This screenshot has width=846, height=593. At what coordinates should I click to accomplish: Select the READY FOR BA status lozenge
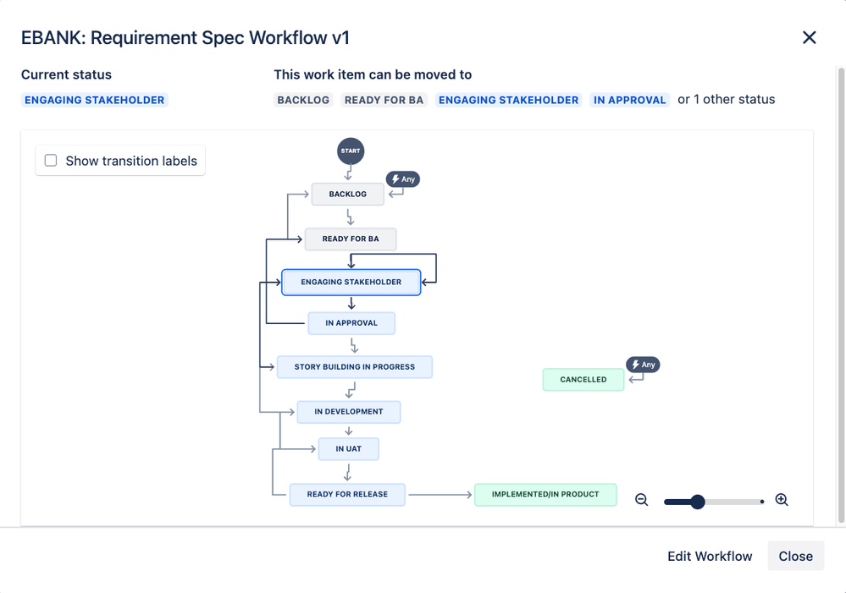[x=384, y=99]
